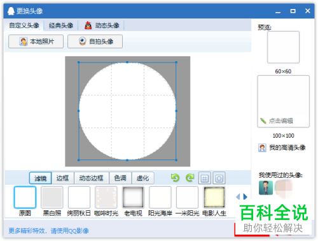Click the 本地照片 button
This screenshot has width=318, height=241.
pos(36,41)
